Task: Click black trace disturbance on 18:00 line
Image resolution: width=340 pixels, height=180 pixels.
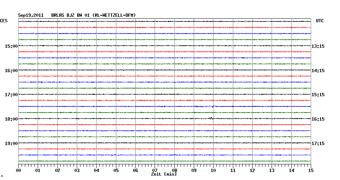Action: pos(211,118)
